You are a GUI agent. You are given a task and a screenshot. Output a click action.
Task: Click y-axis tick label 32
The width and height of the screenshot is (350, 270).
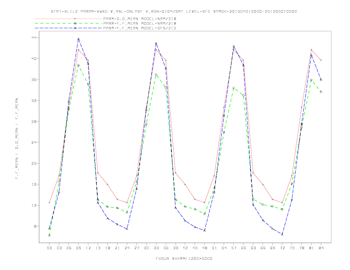(x=34, y=101)
